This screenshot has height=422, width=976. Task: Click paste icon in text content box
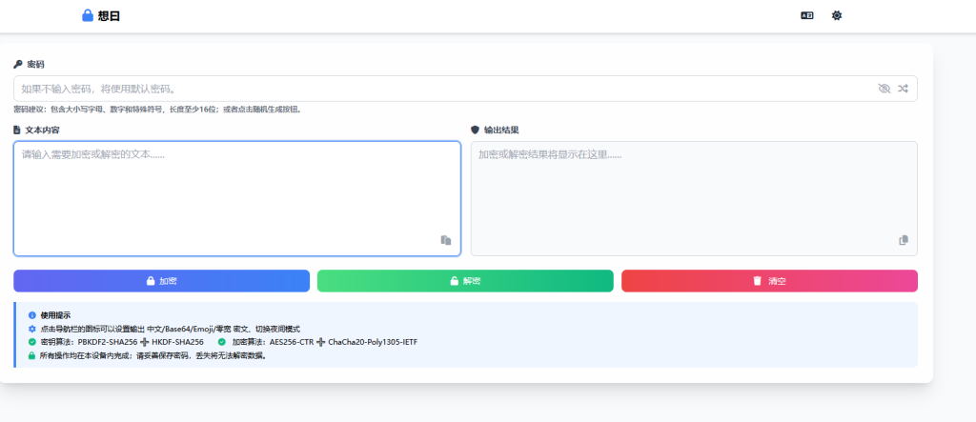coord(445,240)
